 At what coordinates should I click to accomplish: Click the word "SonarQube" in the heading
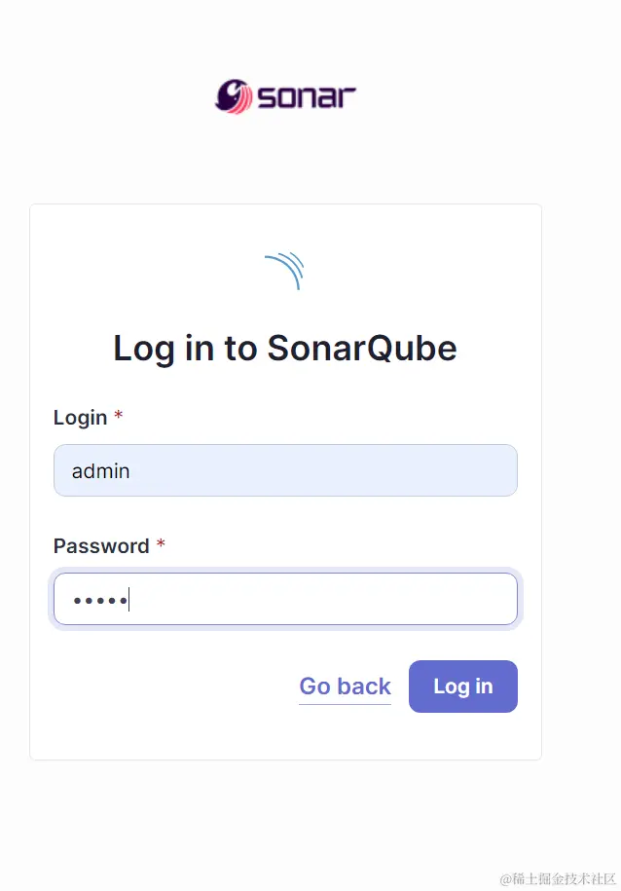(x=362, y=349)
